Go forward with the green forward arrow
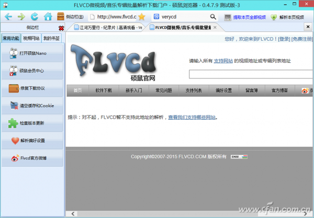This screenshot has height=218, width=314. point(21,17)
